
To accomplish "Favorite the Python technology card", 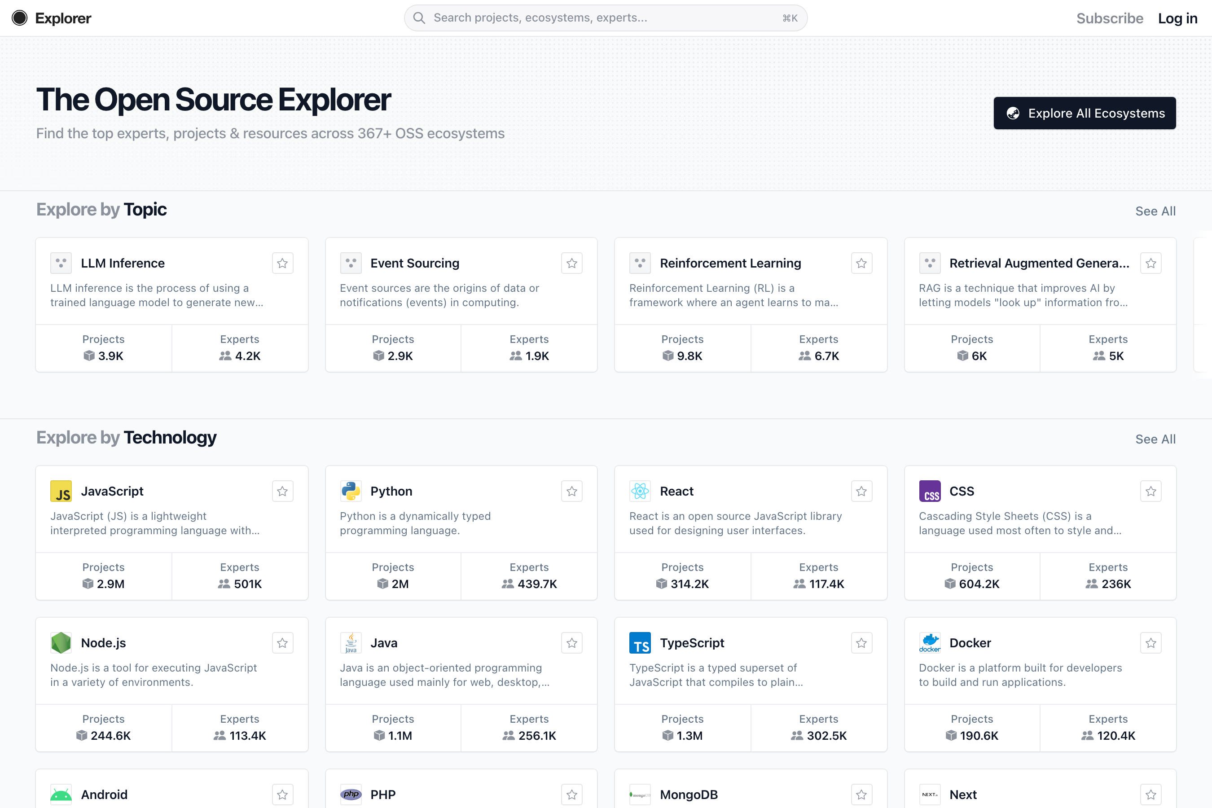I will point(571,491).
